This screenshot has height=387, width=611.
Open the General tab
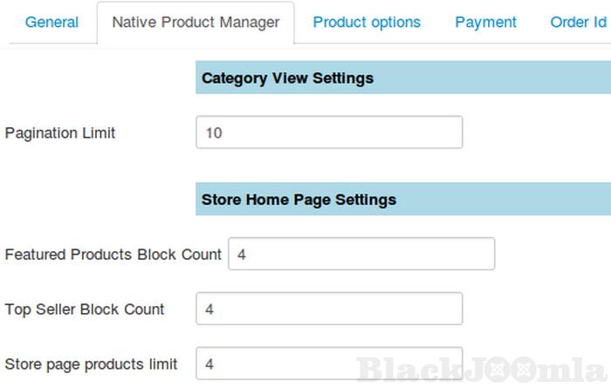(51, 23)
